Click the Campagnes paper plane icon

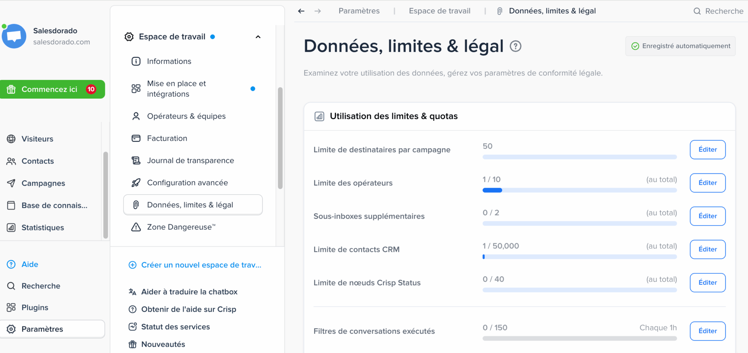pos(11,183)
